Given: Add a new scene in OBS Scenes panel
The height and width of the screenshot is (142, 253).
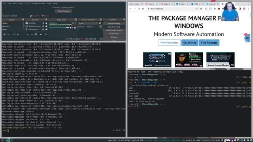Looking at the screenshot, I should 4,34.
